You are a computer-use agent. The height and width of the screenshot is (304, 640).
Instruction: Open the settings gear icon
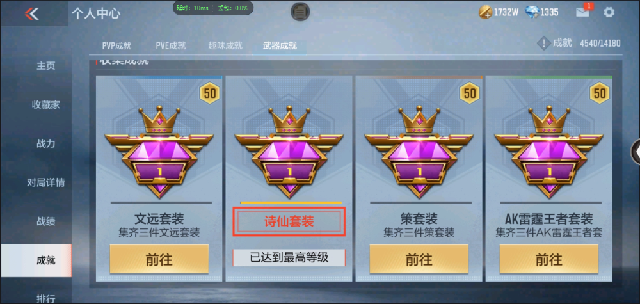(609, 12)
